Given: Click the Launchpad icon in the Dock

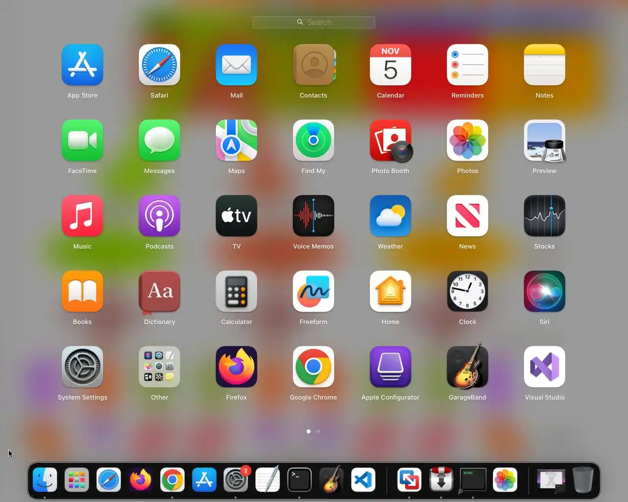Looking at the screenshot, I should pyautogui.click(x=77, y=480).
